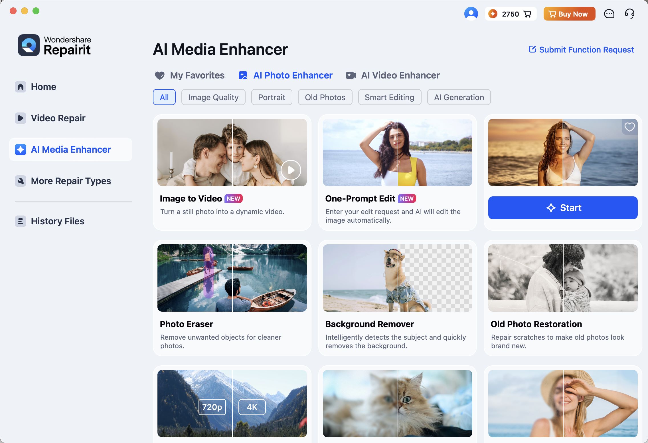
Task: Click 'Enter your edit request' description
Action: coord(393,216)
